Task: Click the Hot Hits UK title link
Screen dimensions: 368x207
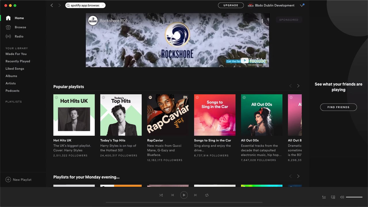Action: click(x=62, y=140)
